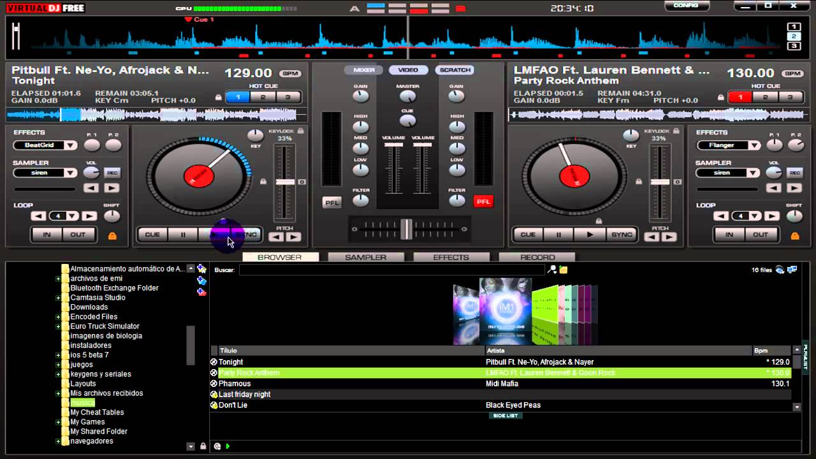Click the left deck pitch bend up arrow
Viewport: 816px width, 459px height.
pos(293,237)
